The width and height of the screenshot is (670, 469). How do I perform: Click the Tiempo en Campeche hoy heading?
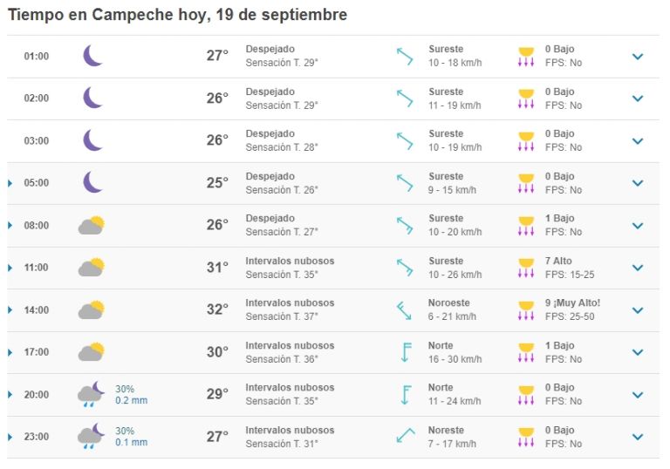coord(178,15)
